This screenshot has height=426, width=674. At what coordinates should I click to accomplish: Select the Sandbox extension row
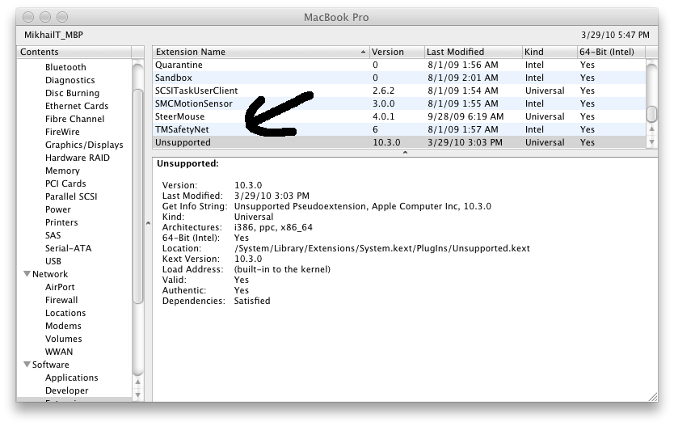pyautogui.click(x=399, y=78)
